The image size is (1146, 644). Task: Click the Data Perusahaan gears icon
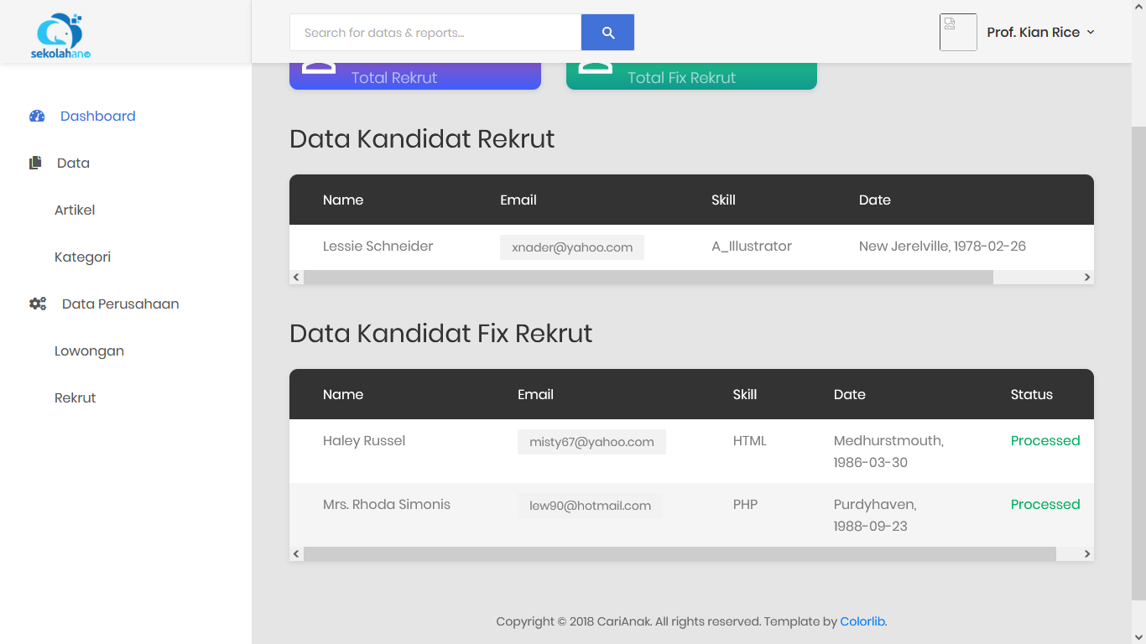38,304
